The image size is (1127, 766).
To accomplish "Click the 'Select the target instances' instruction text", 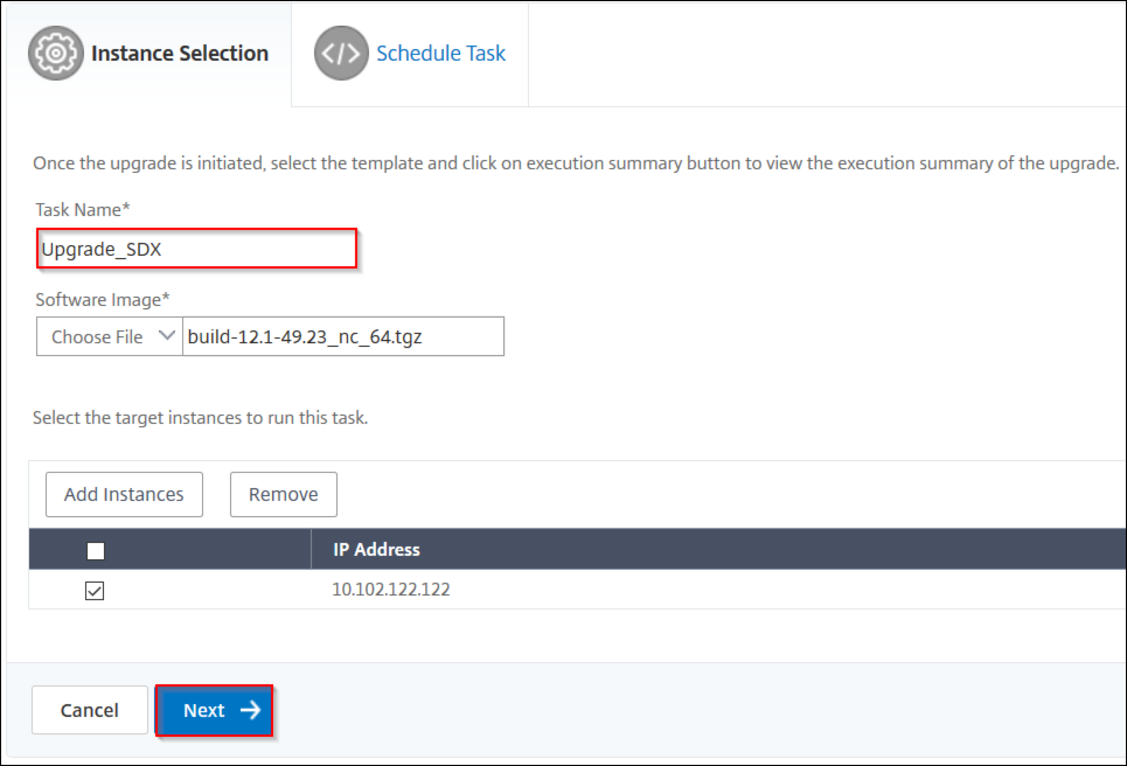I will (200, 418).
